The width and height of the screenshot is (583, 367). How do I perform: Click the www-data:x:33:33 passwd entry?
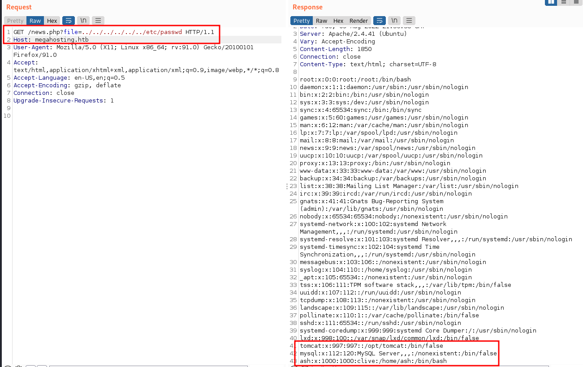(x=393, y=171)
